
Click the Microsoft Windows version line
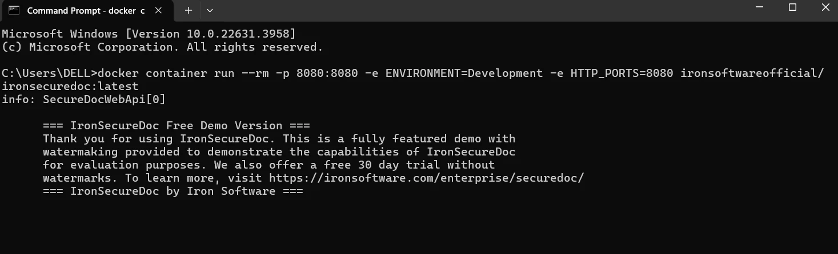(x=149, y=34)
